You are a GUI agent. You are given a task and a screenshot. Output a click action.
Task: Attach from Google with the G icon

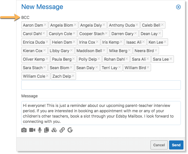[x=70, y=130]
